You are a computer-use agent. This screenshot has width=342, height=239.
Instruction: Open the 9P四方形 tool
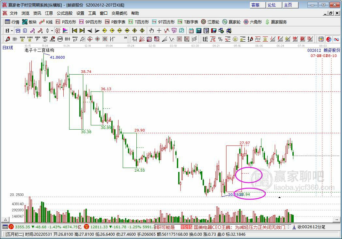point(90,22)
